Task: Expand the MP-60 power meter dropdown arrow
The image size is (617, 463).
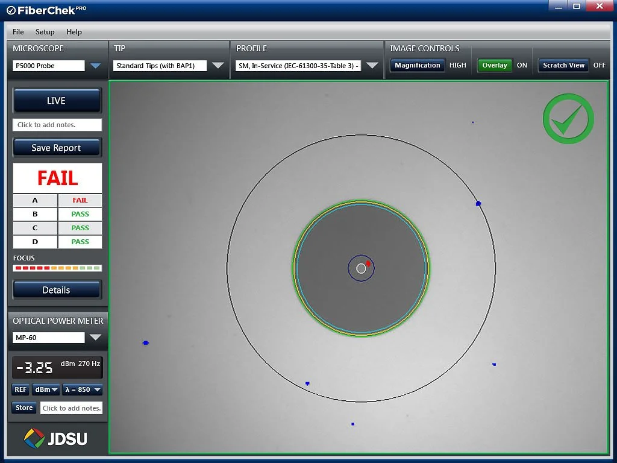Action: pyautogui.click(x=95, y=338)
